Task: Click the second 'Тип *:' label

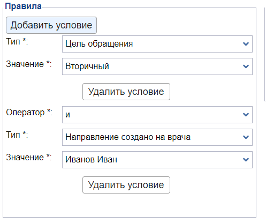Action: [17, 135]
